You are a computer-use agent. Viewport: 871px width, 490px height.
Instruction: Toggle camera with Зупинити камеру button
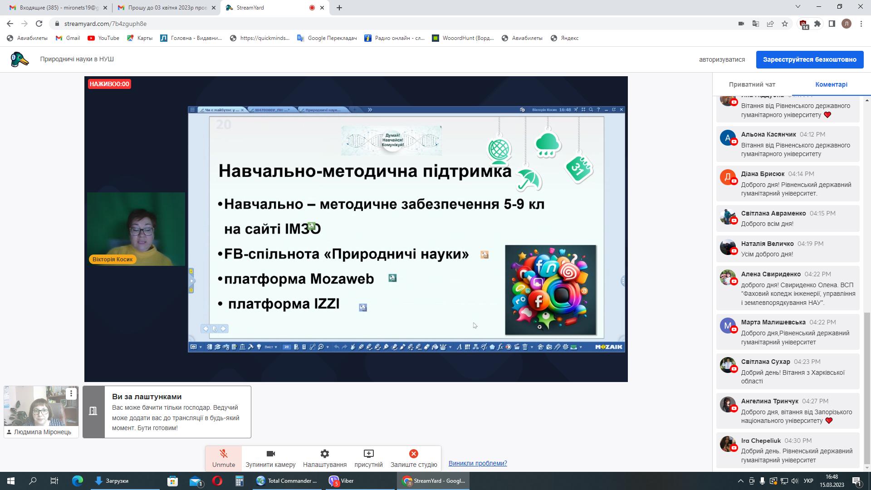pyautogui.click(x=270, y=458)
